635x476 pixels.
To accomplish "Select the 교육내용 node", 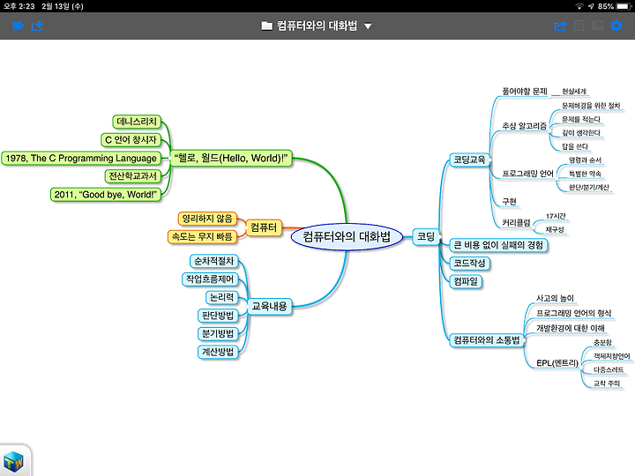I will 269,306.
